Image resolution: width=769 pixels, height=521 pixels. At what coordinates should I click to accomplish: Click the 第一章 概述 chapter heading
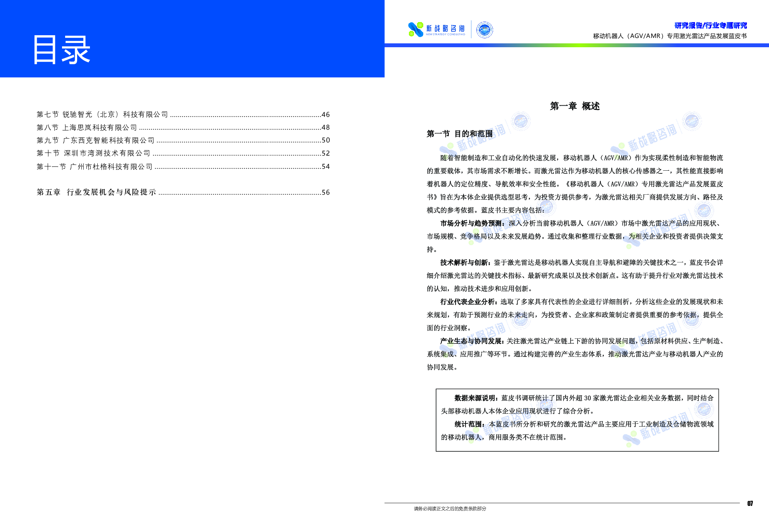pyautogui.click(x=574, y=106)
